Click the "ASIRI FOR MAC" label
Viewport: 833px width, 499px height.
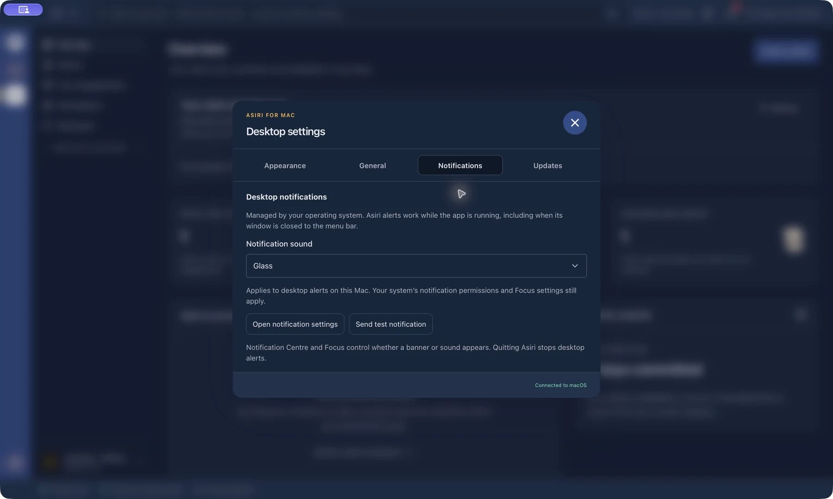(x=271, y=115)
